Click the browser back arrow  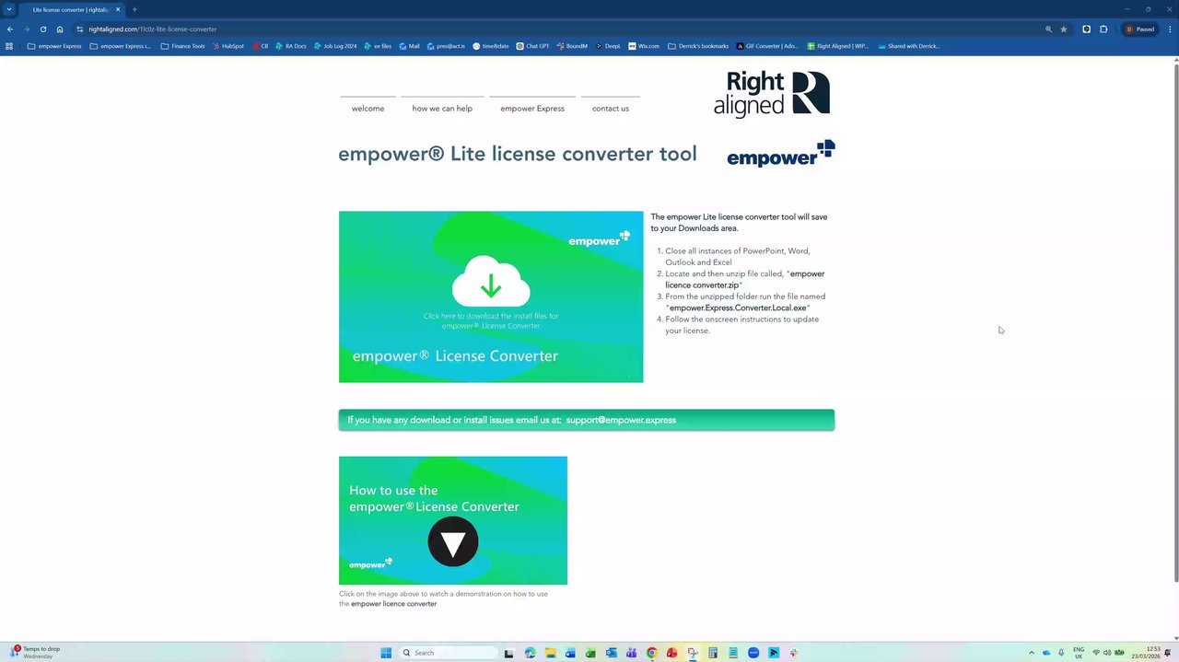coord(9,29)
